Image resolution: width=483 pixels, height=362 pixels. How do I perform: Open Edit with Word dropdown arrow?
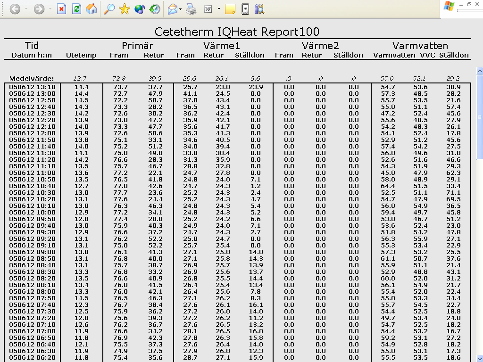coord(219,9)
